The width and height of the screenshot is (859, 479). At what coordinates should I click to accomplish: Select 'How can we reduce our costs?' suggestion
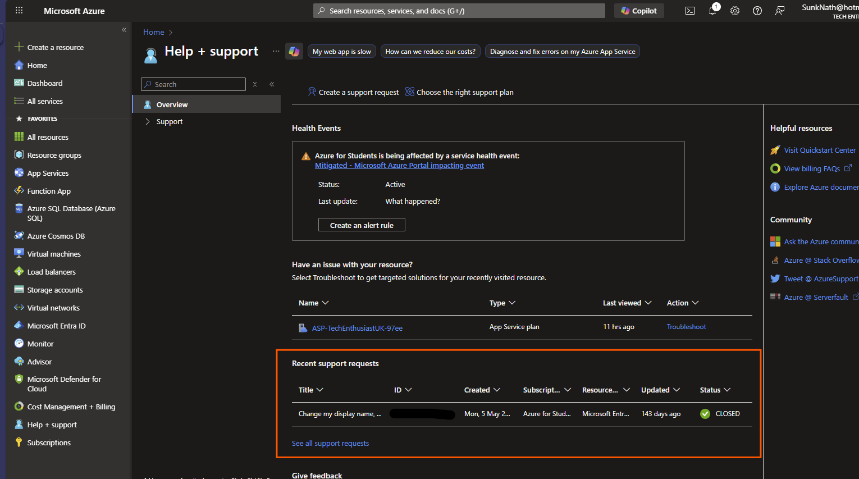(430, 51)
